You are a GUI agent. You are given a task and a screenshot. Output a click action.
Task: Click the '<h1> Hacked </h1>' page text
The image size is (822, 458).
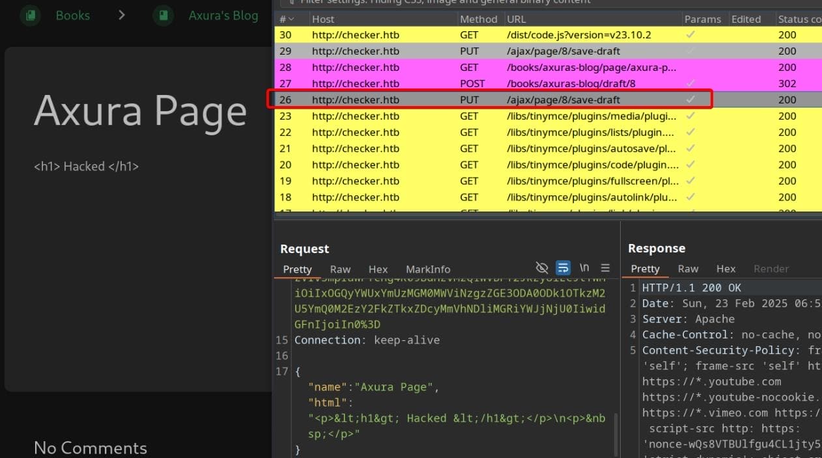click(x=86, y=167)
